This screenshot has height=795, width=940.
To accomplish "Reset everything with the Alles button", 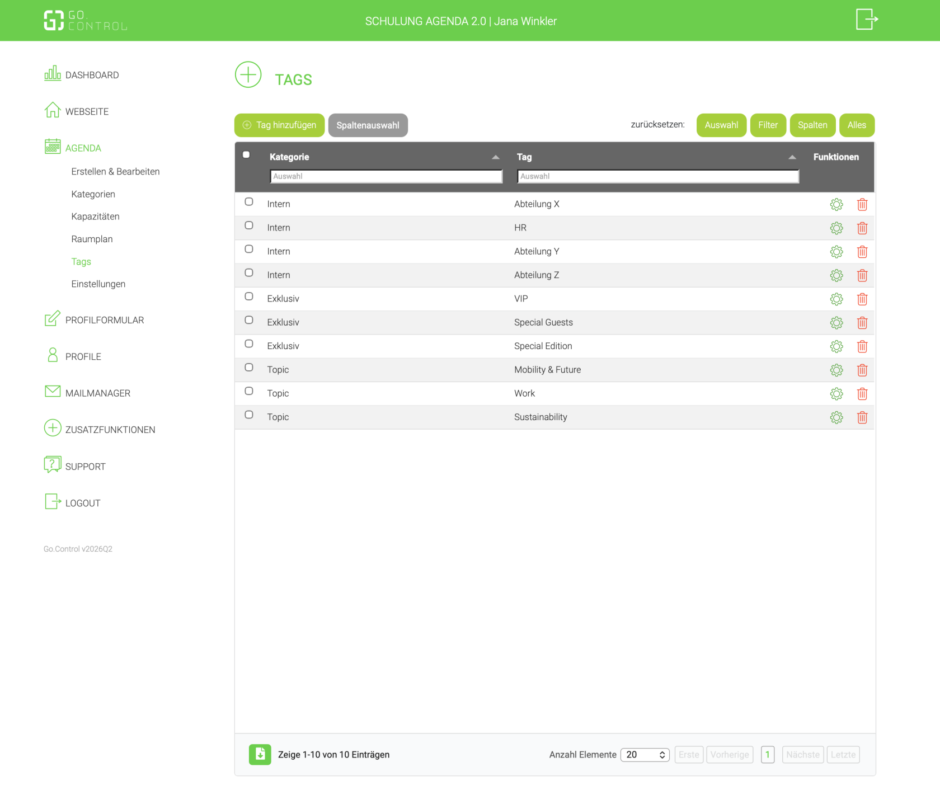I will point(857,125).
